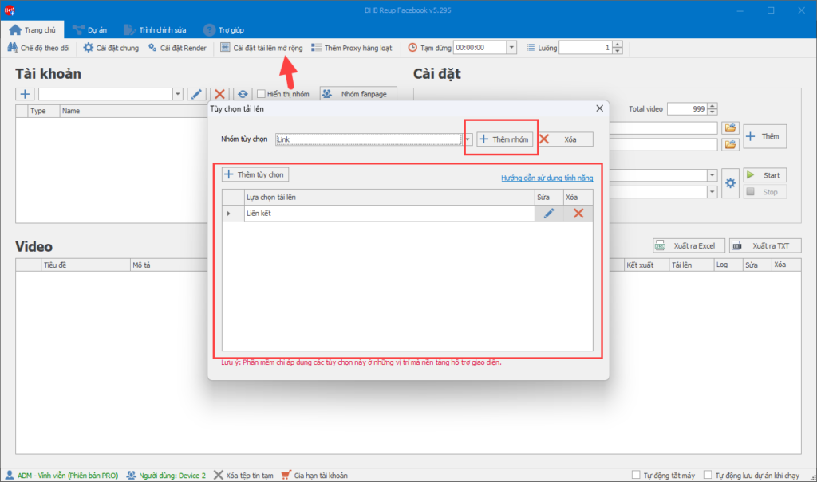
Task: Click the blue plus add account icon
Action: 25,94
